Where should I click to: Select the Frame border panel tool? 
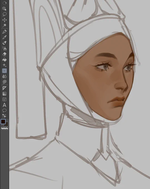click(x=4, y=99)
